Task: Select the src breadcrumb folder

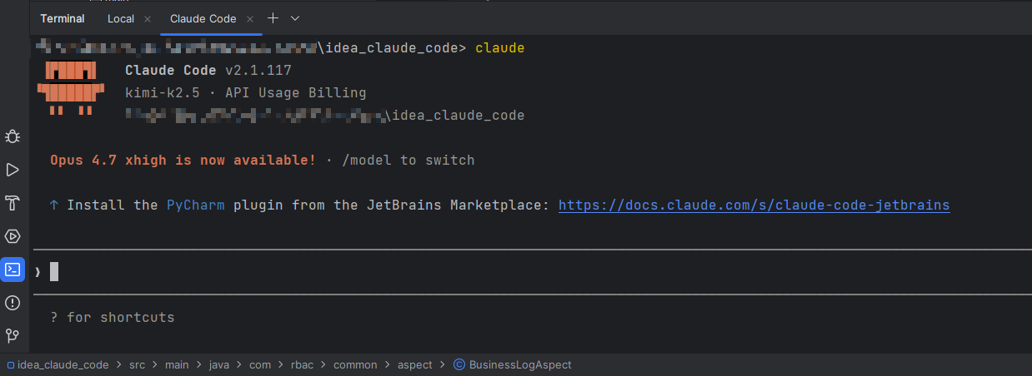Action: (x=137, y=364)
